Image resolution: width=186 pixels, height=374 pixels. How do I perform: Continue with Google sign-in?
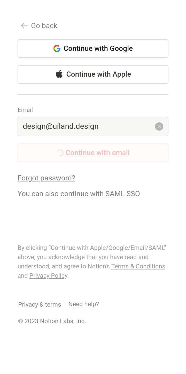tap(93, 49)
